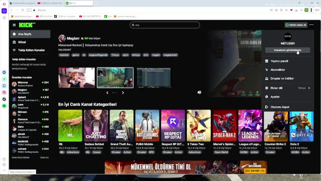Open the IRL category card
321x181 pixels.
tap(70, 125)
